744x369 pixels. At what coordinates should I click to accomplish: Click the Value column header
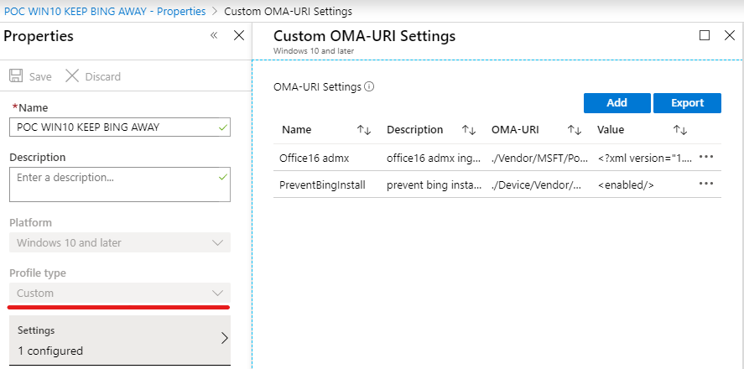(611, 129)
